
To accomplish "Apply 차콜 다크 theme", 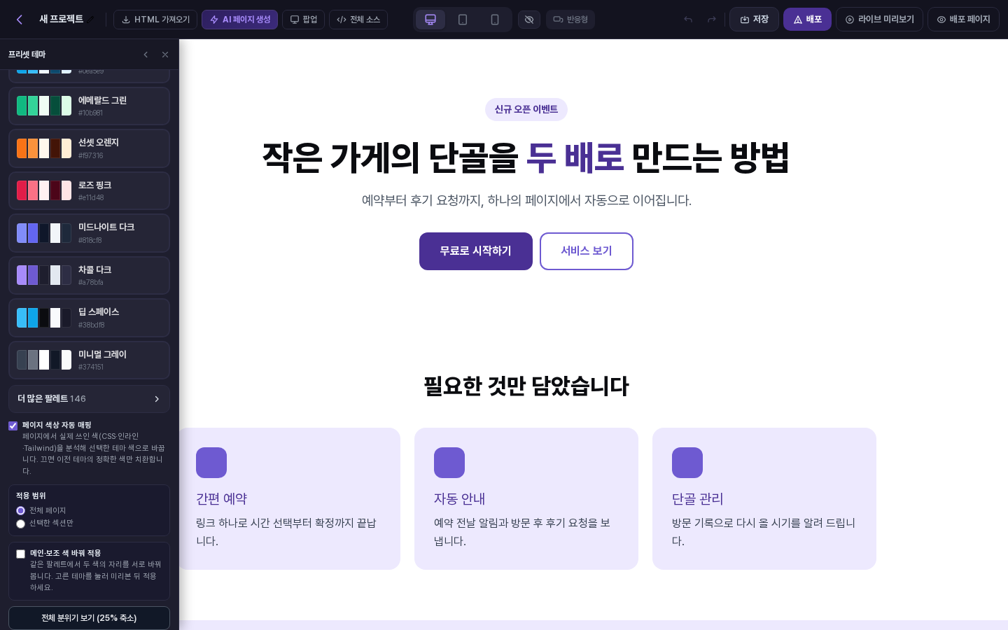I will 89,275.
